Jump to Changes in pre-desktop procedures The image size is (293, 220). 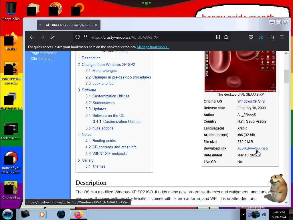[122, 77]
